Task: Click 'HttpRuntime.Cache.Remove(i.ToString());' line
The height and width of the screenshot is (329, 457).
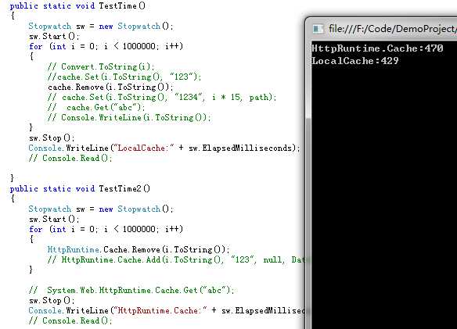Action: (139, 249)
